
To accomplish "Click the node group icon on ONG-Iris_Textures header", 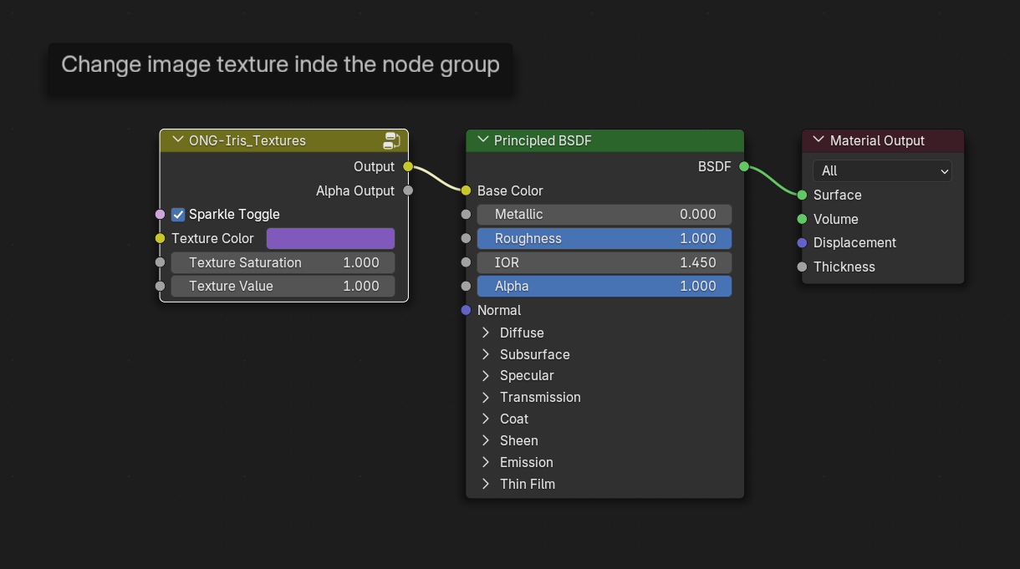I will click(x=391, y=140).
